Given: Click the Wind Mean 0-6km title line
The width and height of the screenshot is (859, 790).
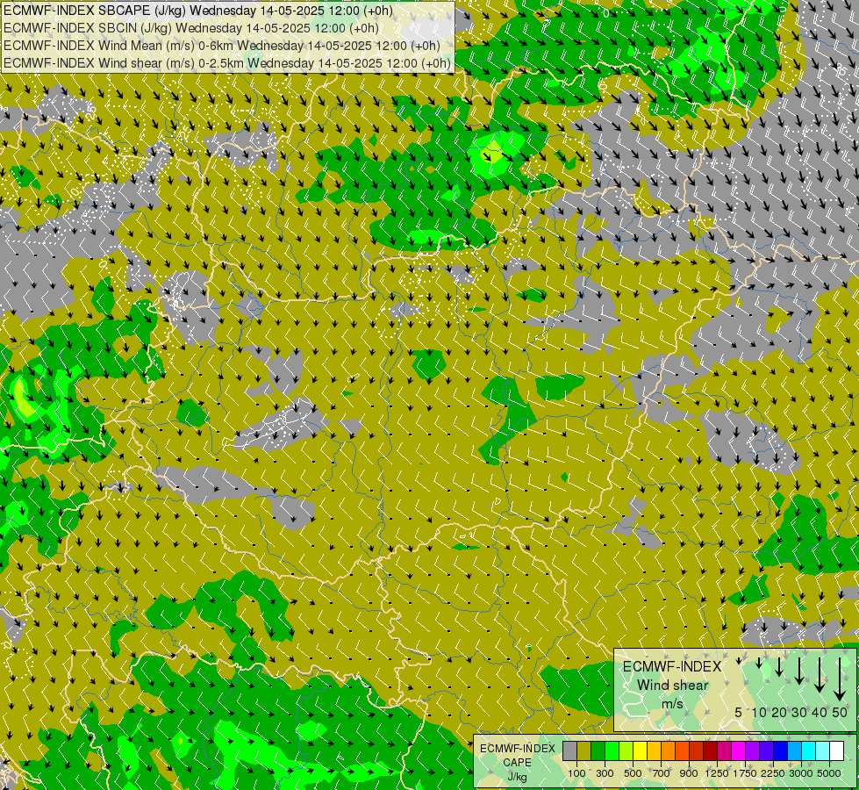Looking at the screenshot, I should click(x=222, y=46).
